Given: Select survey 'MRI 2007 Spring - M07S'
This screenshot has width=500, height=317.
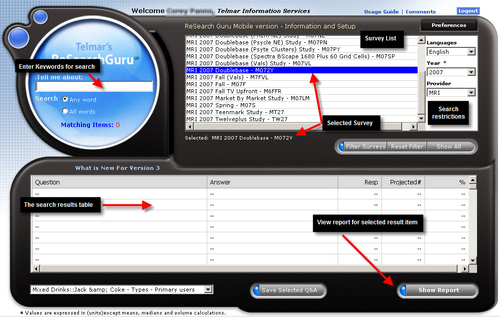Looking at the screenshot, I should (302, 105).
